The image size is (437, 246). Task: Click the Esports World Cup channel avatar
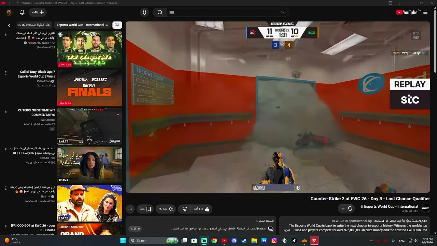coord(425,208)
